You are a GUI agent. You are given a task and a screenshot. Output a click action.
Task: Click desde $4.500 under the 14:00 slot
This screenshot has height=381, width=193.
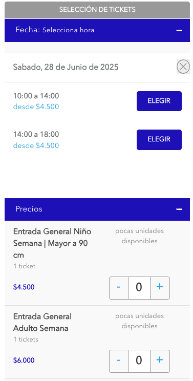(x=36, y=145)
